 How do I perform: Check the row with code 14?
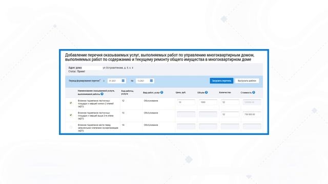pos(71,127)
